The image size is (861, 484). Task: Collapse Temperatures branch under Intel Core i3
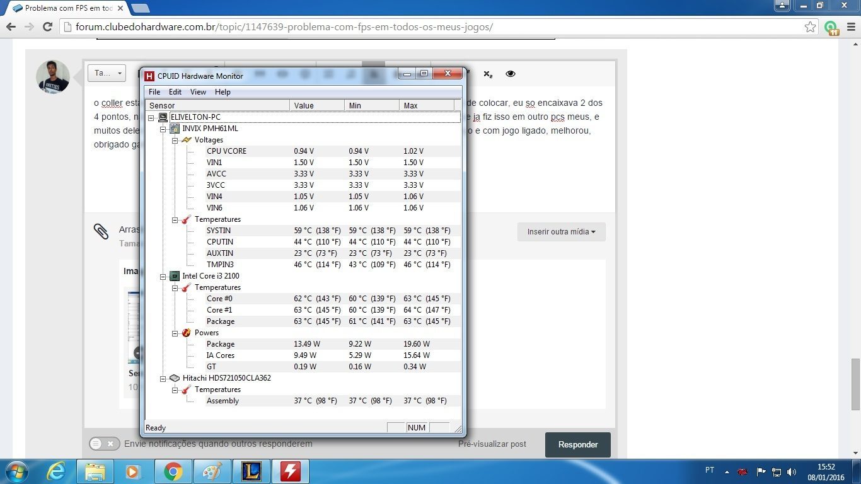pos(175,287)
